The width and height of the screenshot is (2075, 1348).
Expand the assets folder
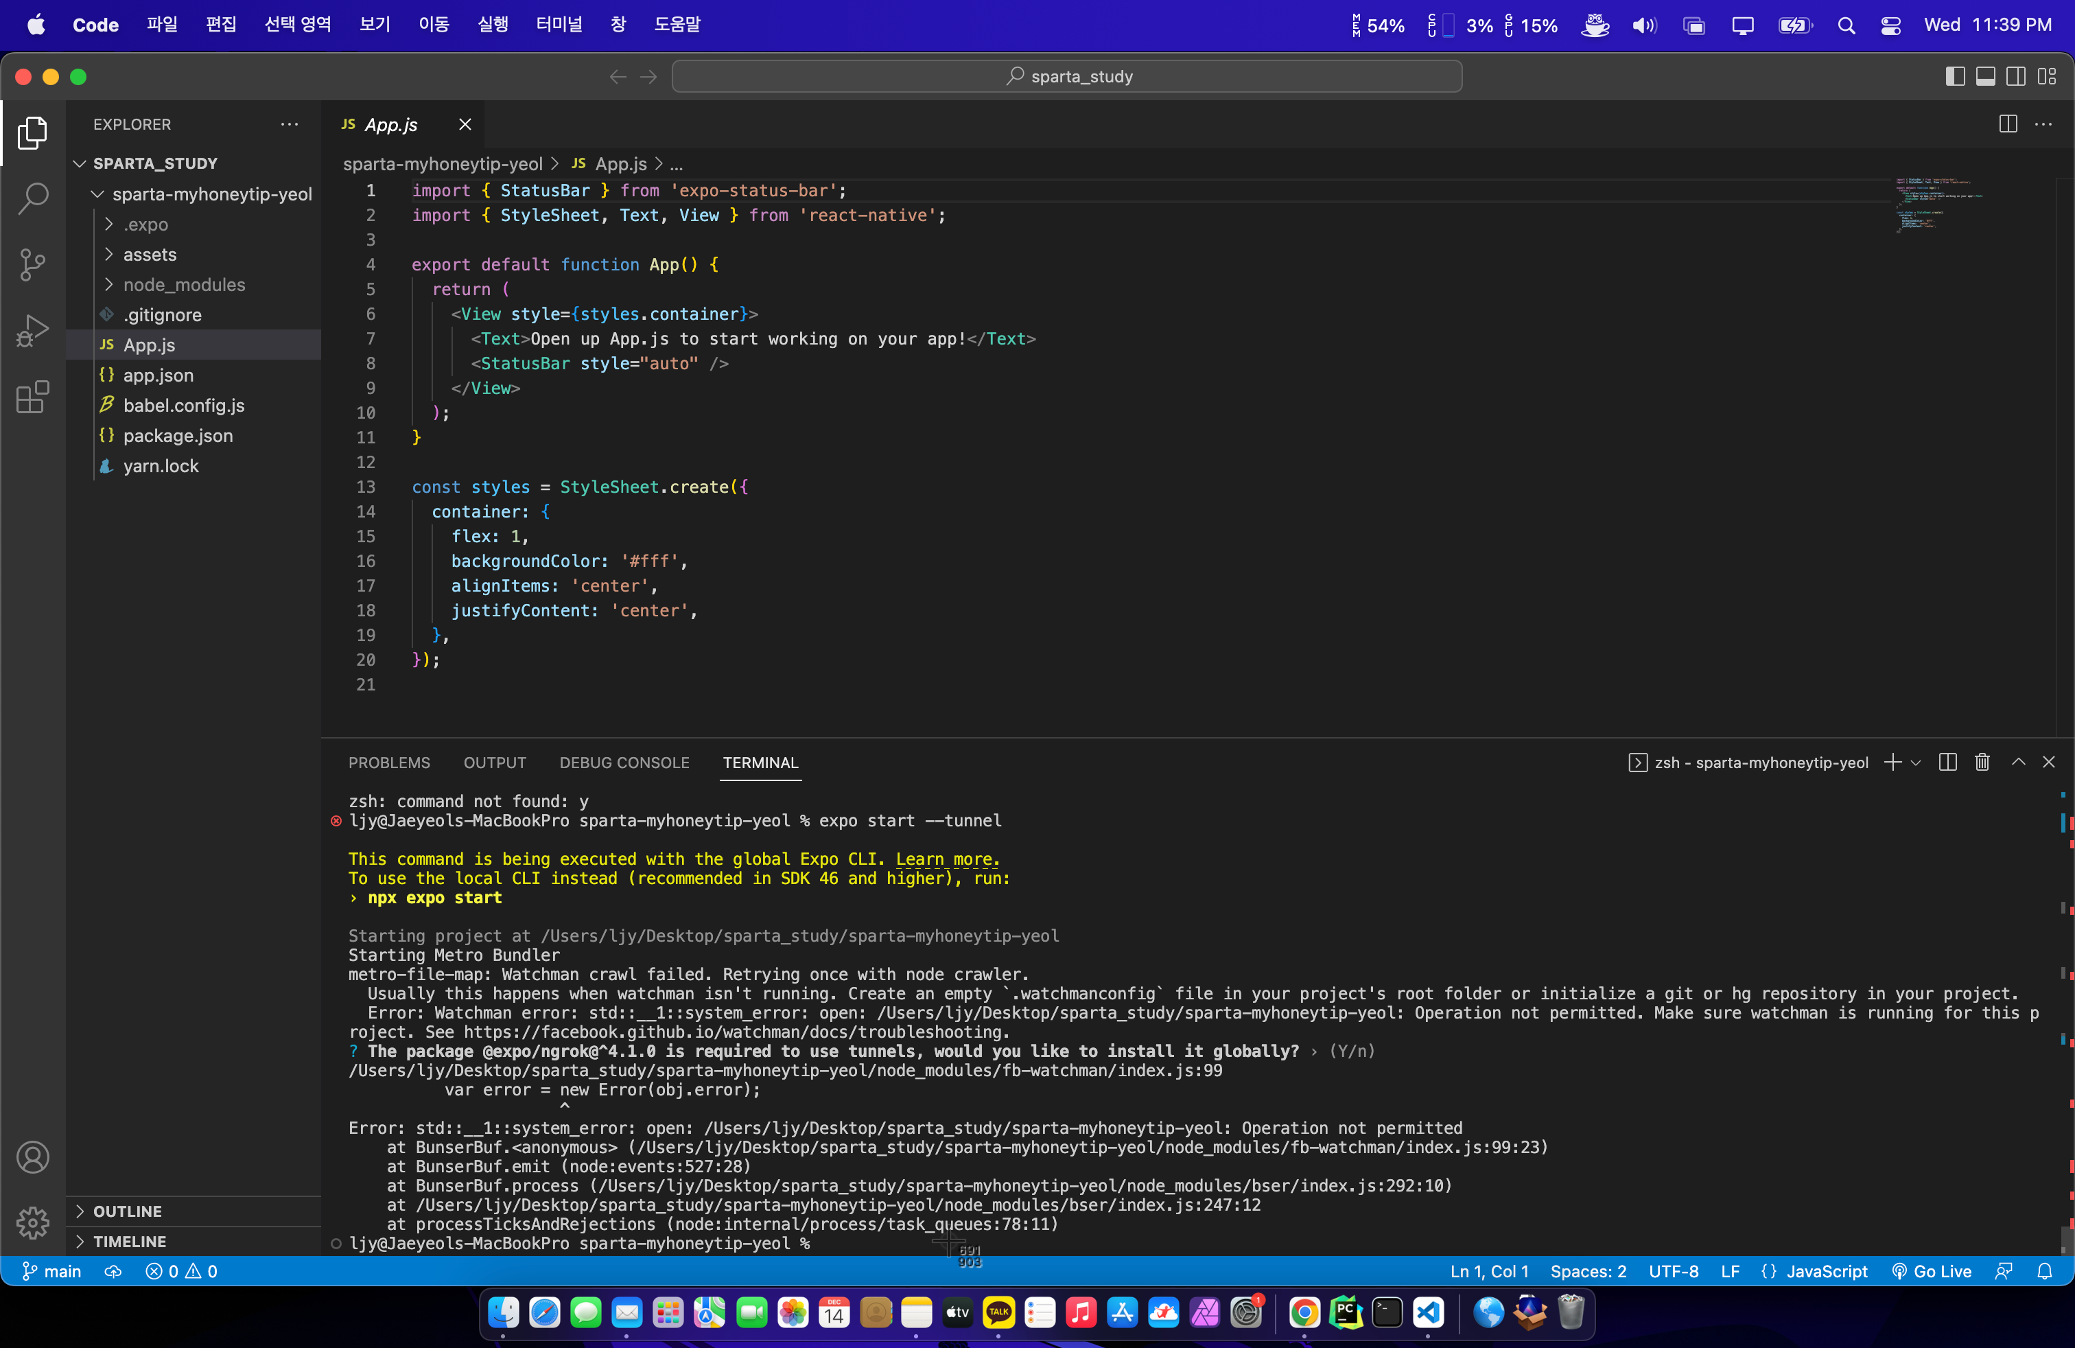[x=193, y=255]
